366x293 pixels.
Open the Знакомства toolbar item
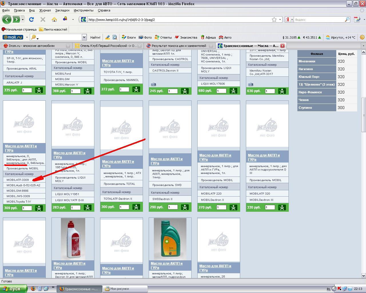[186, 37]
